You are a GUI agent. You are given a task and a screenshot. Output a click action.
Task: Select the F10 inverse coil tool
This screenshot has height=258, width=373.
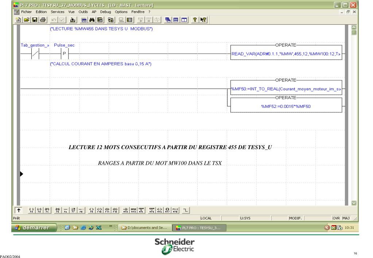tap(99, 210)
